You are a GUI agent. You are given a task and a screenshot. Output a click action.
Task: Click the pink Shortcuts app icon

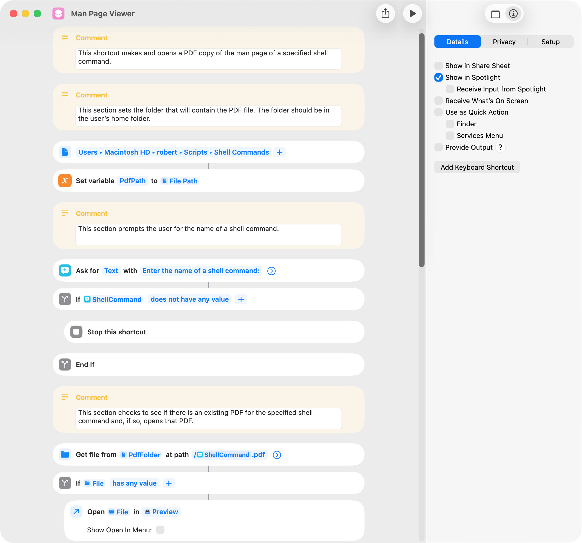58,14
